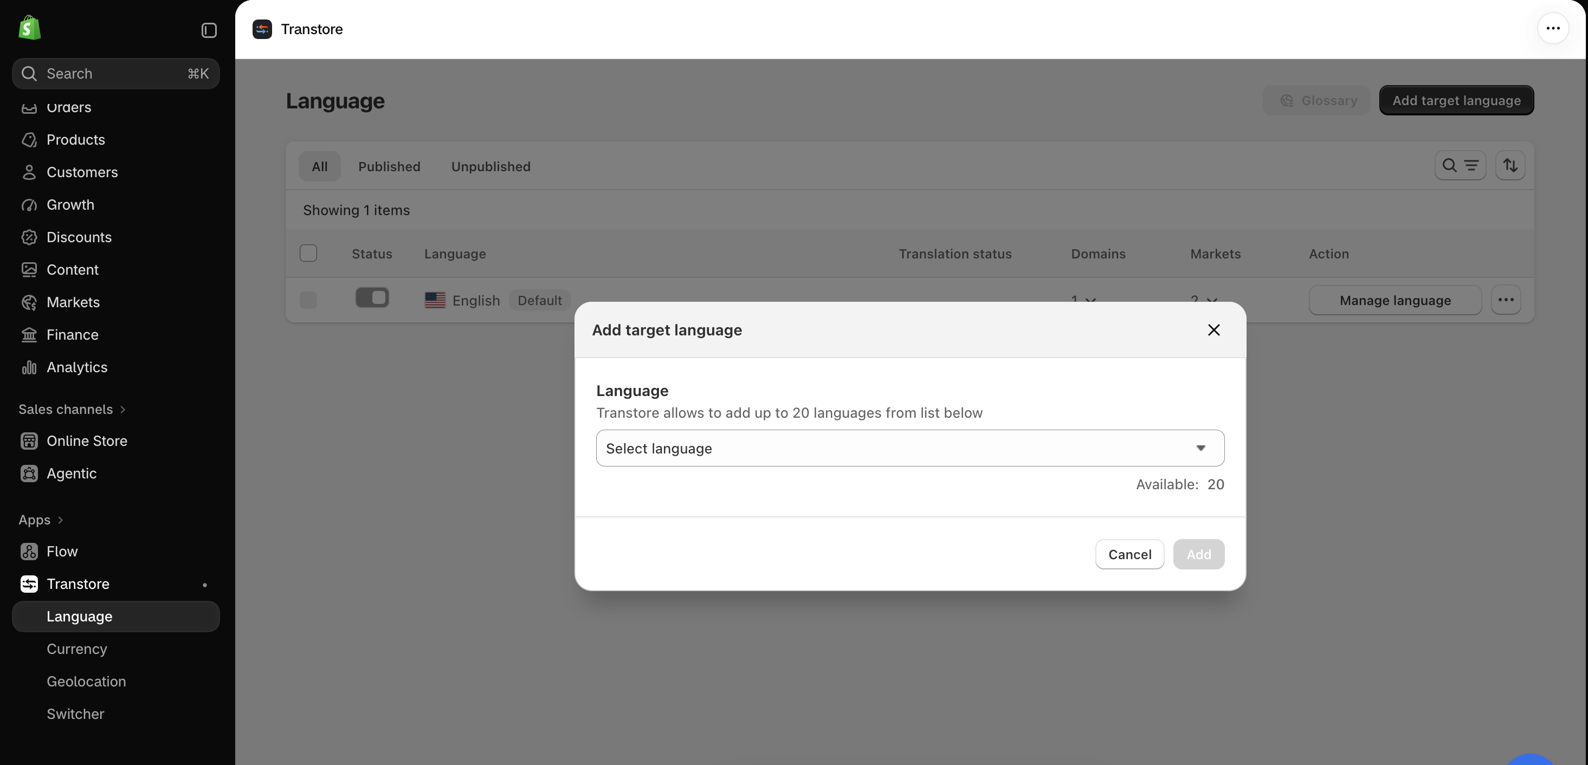Click the Transtore app icon in the sidebar

click(x=29, y=584)
